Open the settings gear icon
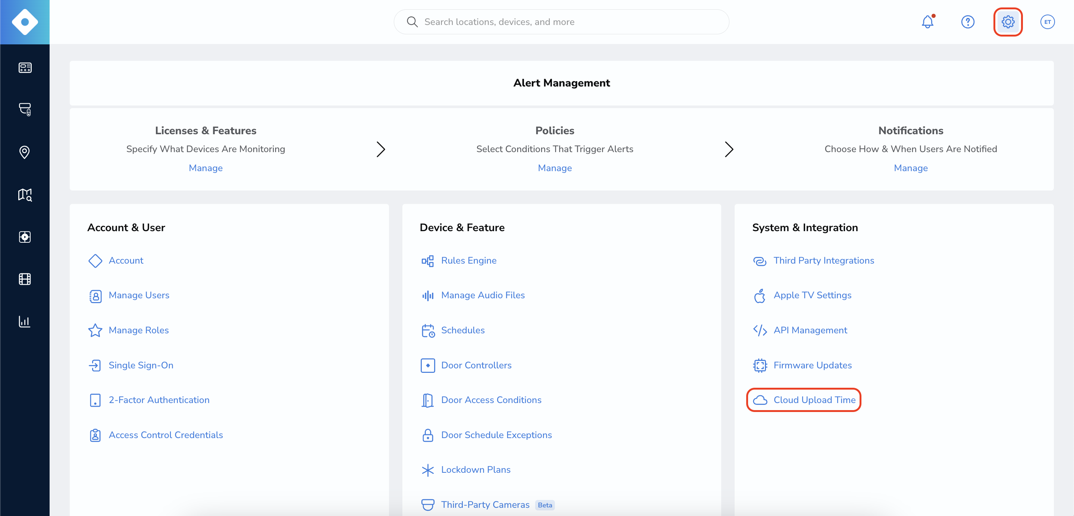This screenshot has width=1074, height=516. coord(1008,22)
